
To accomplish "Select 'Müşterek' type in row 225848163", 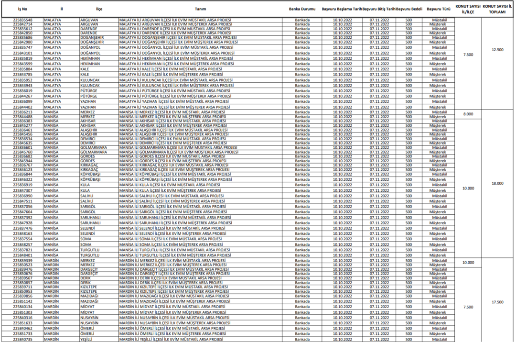I will pos(438,233).
